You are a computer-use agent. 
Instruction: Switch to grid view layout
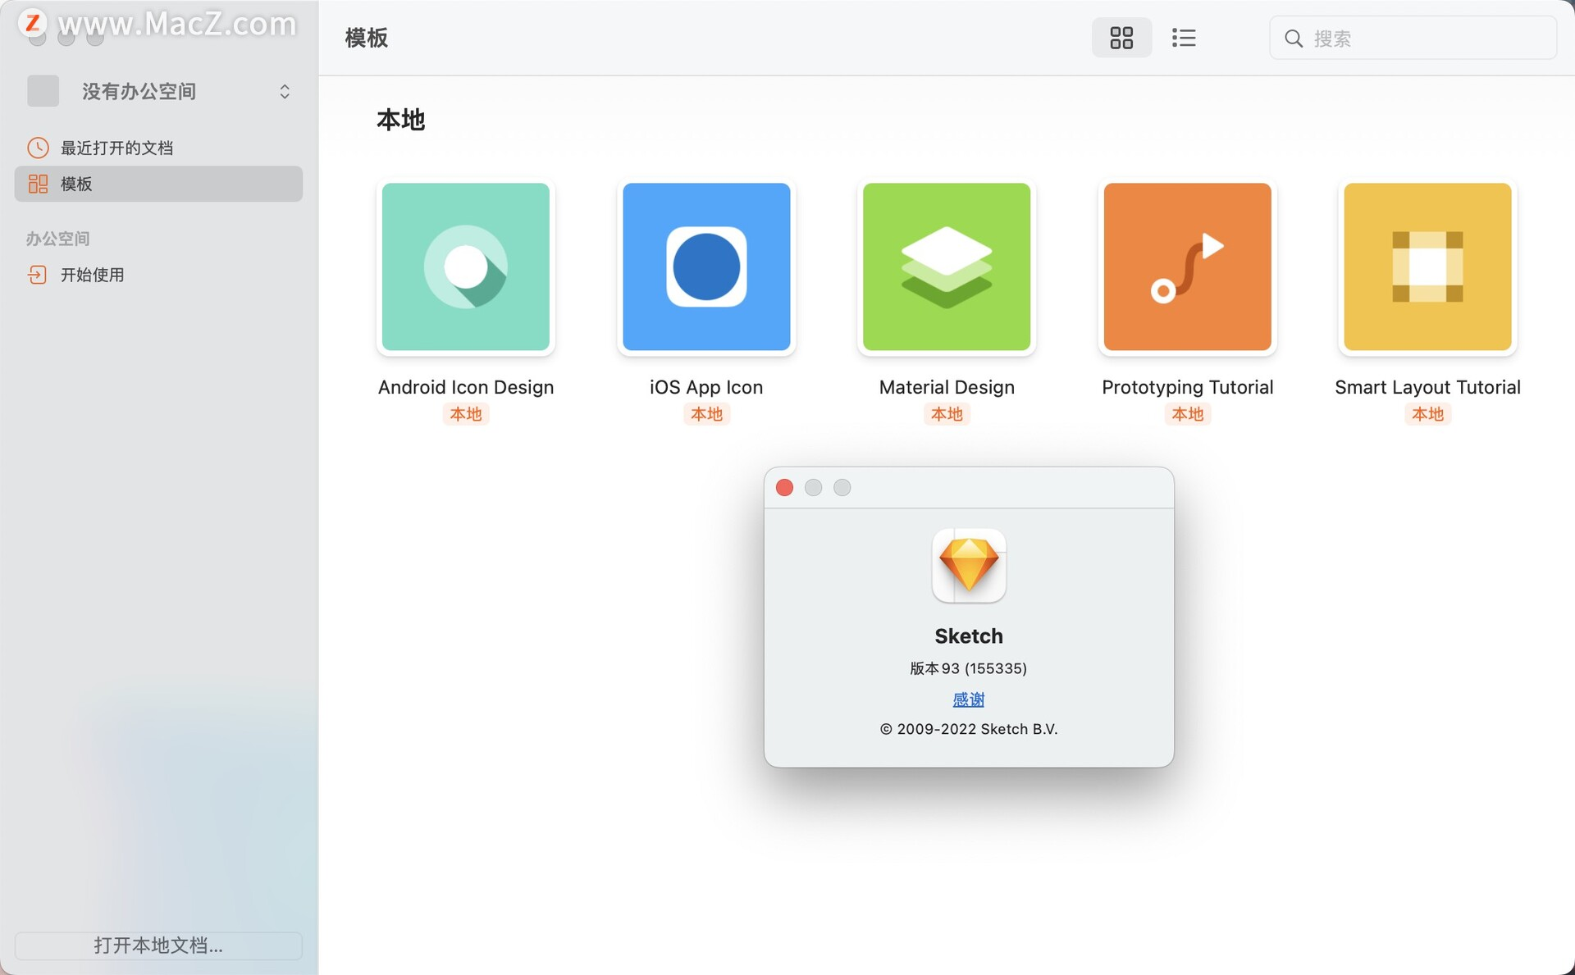click(1121, 38)
